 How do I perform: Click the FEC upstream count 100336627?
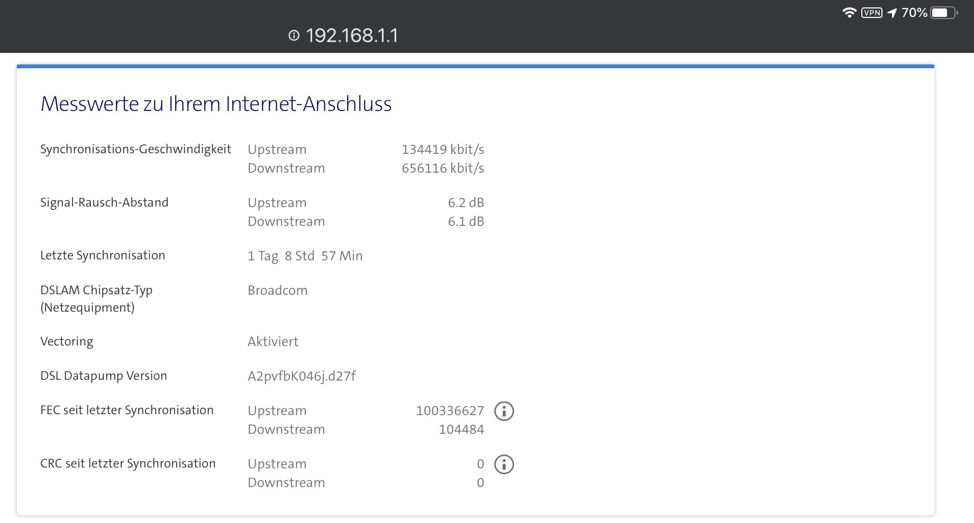(x=450, y=411)
